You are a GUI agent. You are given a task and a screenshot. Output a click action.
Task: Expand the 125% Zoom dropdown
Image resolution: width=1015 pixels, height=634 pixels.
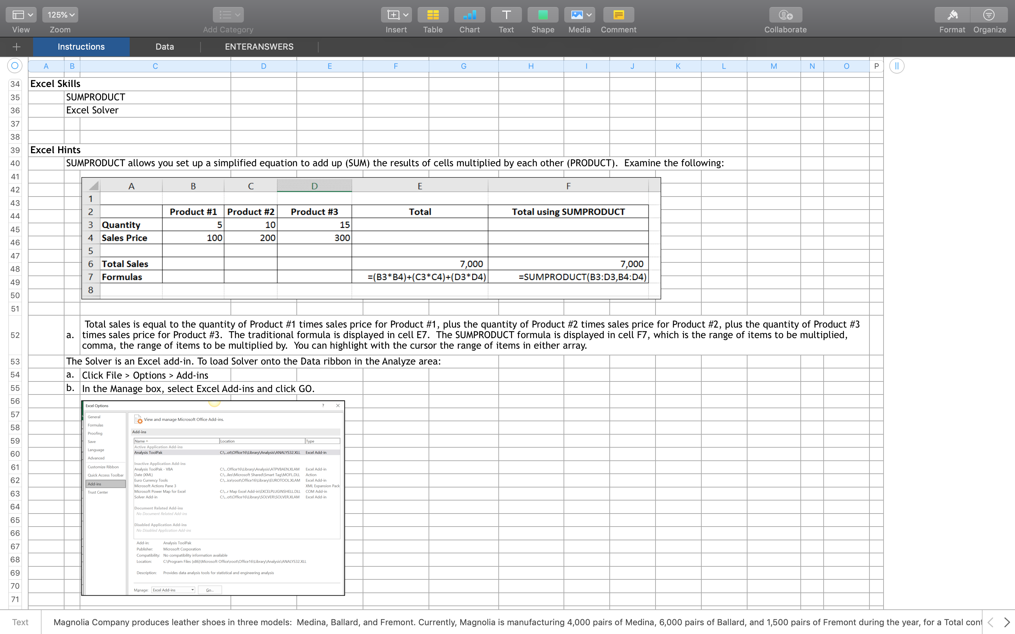coord(60,15)
